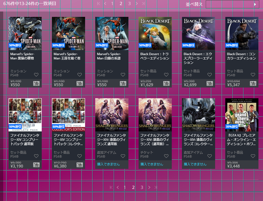Image resolution: width=263 pixels, height=201 pixels.
Task: Open page 1 in bottom pagination
Action: [x=125, y=188]
